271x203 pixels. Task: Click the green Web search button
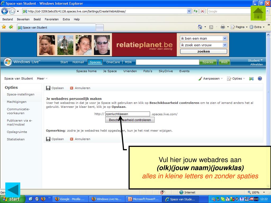pos(224,62)
